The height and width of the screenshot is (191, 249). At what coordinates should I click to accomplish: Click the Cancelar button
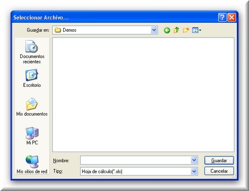pos(219,171)
